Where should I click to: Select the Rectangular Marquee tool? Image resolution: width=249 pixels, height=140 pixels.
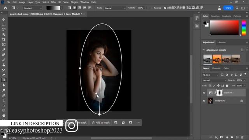point(4,24)
